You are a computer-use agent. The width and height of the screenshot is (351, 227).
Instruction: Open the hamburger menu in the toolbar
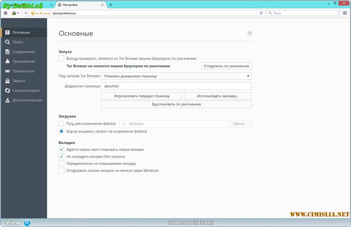[344, 13]
